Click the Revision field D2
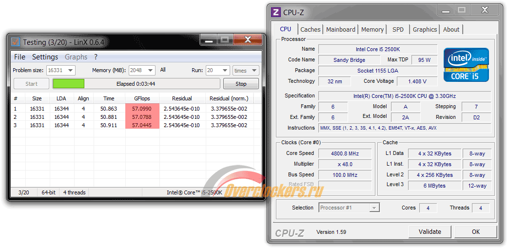The width and height of the screenshot is (508, 248). click(476, 117)
